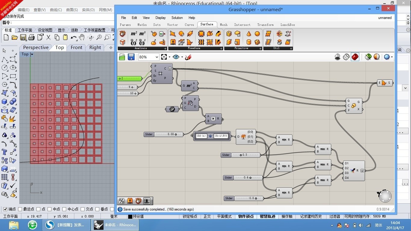Open Internet Explorer from Windows taskbar
This screenshot has width=411, height=231.
pyautogui.click(x=32, y=225)
